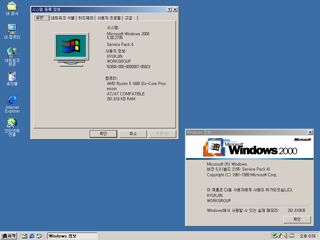Open the 하드웨어 tab
320x240 pixels.
pyautogui.click(x=86, y=18)
